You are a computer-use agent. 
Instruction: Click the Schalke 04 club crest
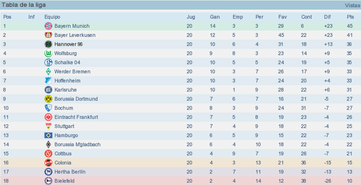pyautogui.click(x=48, y=62)
